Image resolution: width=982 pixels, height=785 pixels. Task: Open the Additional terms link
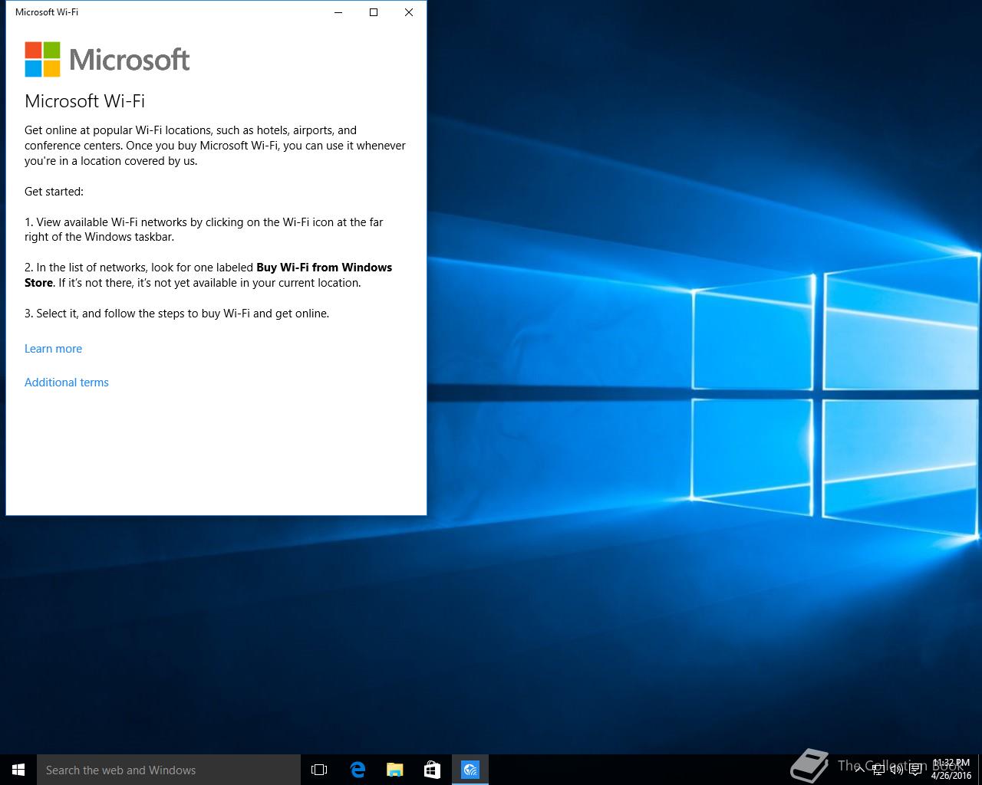click(x=67, y=383)
